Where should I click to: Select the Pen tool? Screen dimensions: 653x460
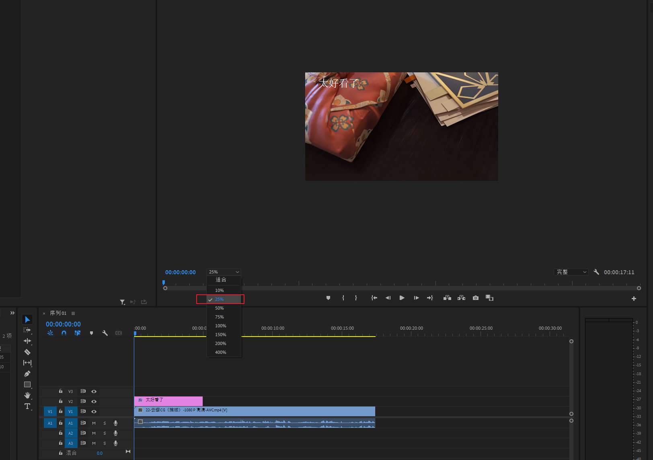pos(27,374)
